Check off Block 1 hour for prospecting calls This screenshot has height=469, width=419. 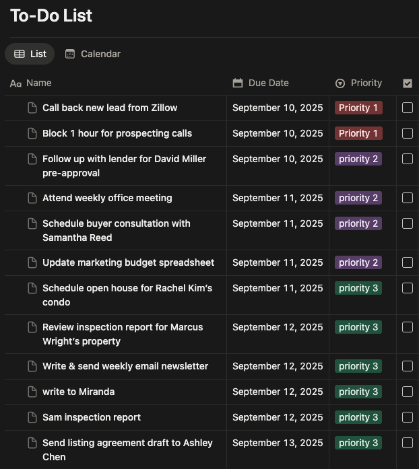tap(408, 133)
